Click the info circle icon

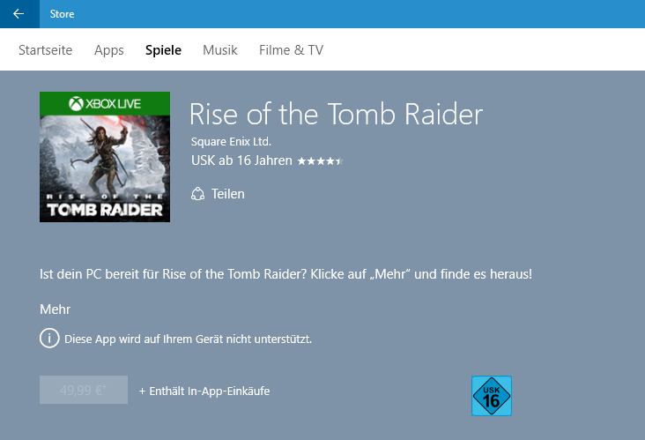(49, 339)
